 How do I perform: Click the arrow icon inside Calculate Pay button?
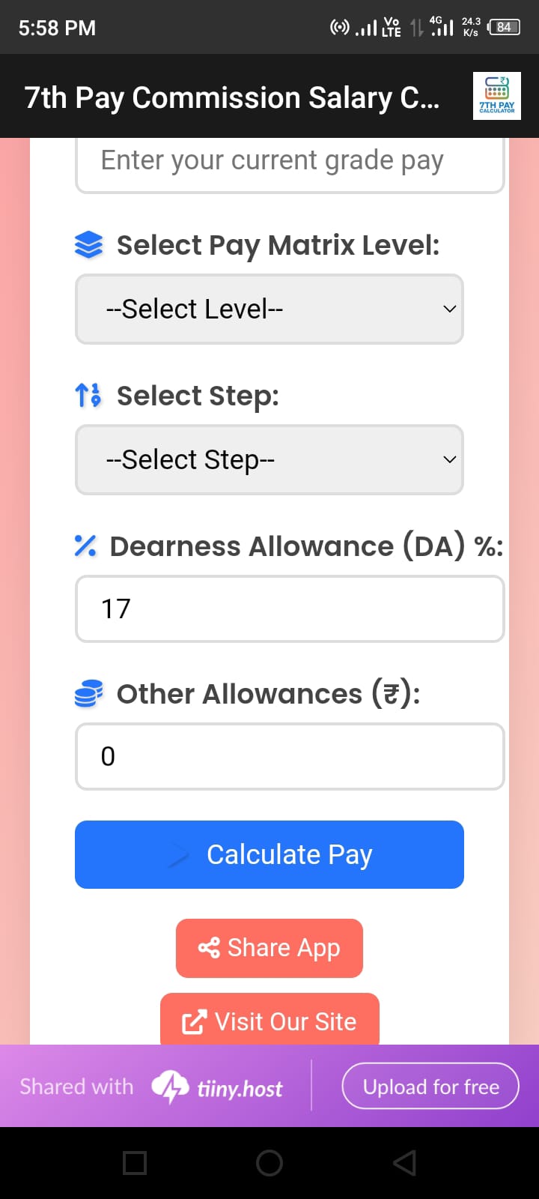click(x=177, y=854)
